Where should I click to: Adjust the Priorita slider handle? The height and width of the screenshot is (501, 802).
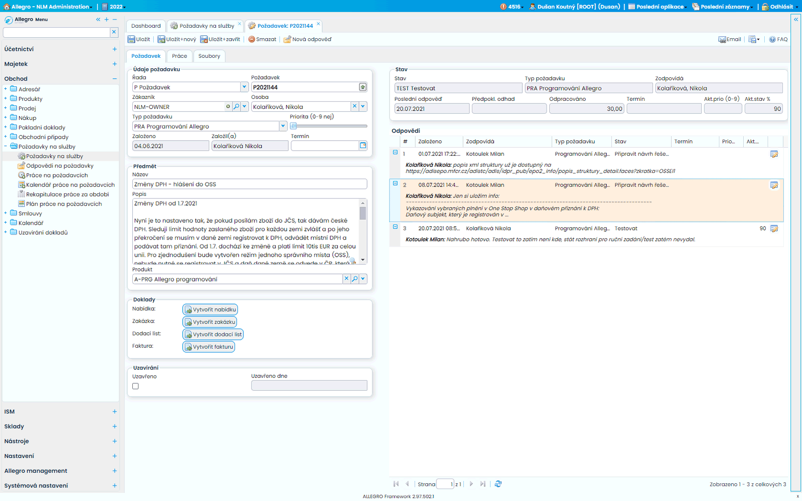(x=294, y=126)
